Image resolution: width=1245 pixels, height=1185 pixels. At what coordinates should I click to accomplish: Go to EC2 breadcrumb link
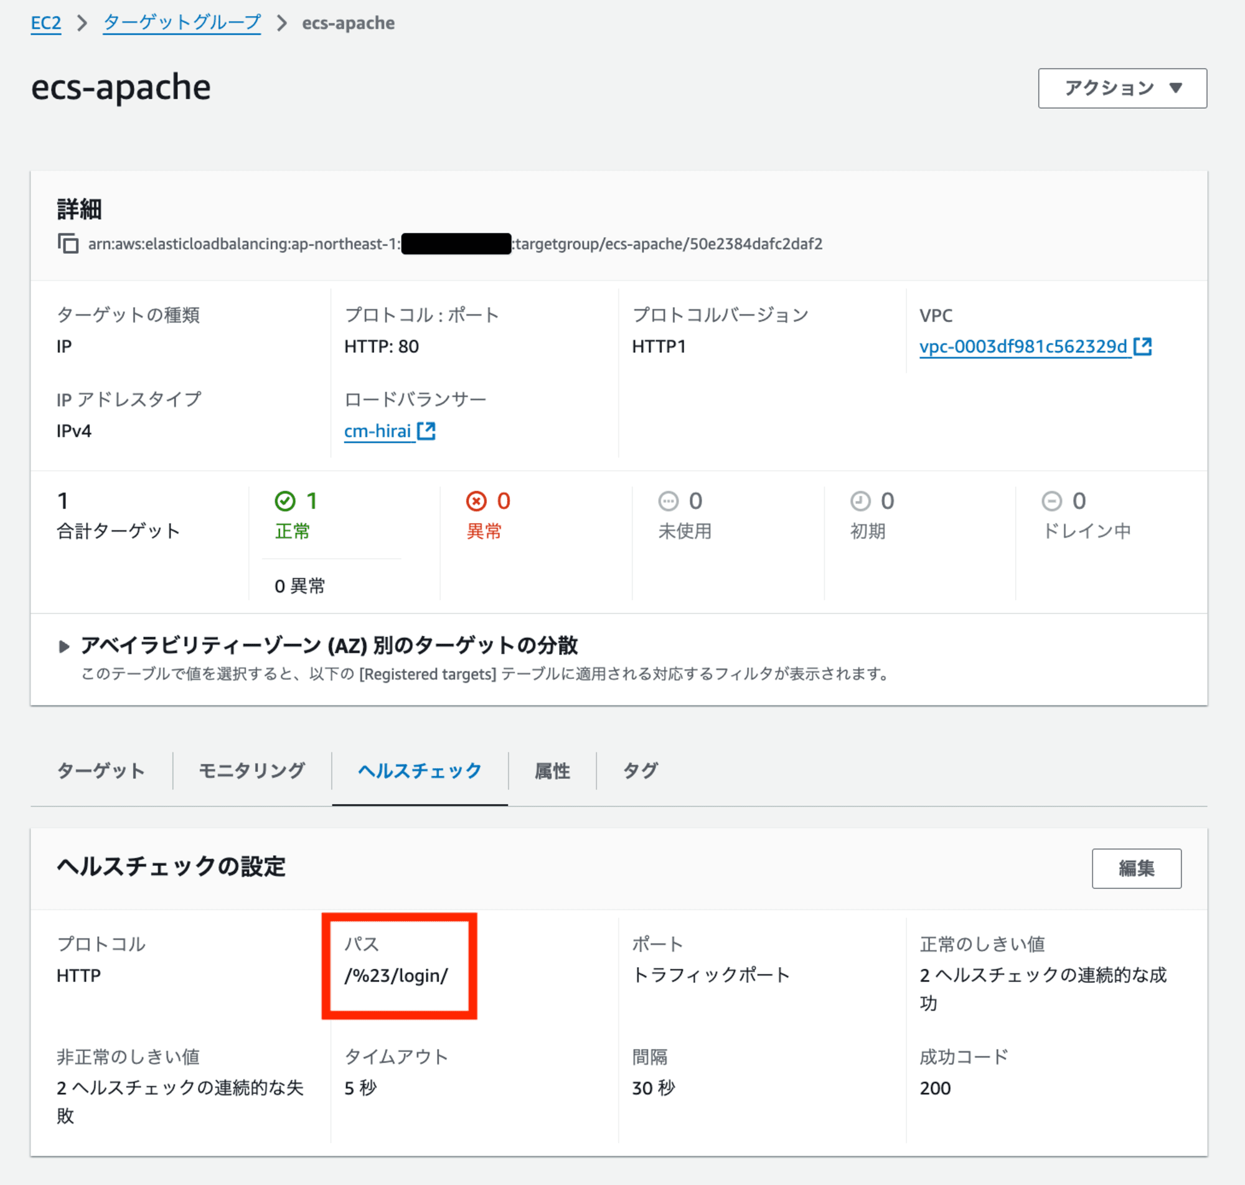[x=46, y=24]
